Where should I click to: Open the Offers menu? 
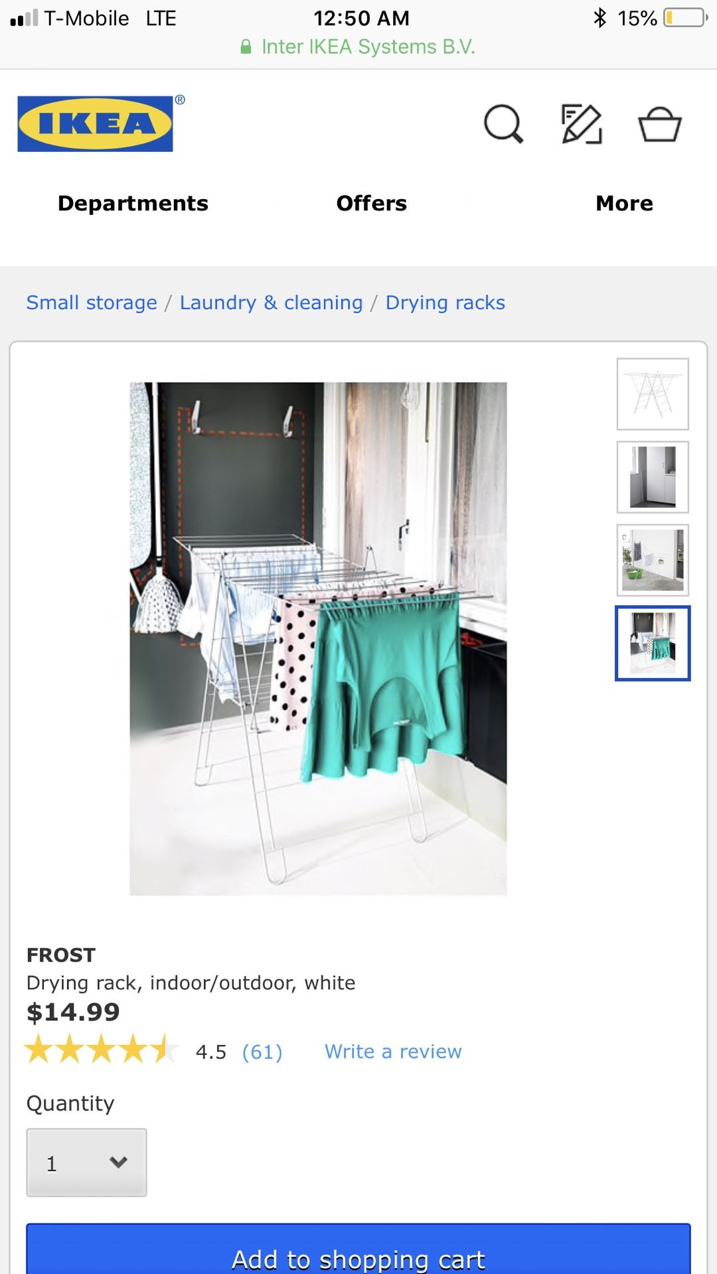372,203
